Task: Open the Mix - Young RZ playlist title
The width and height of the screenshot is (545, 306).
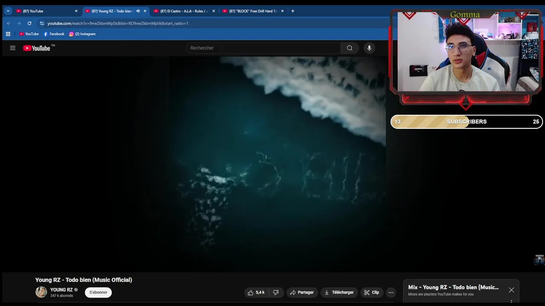Action: pyautogui.click(x=453, y=287)
